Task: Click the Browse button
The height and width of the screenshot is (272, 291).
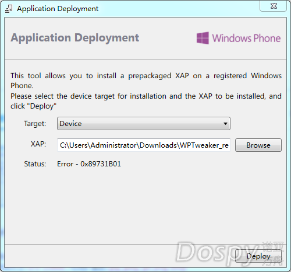Action: point(258,145)
